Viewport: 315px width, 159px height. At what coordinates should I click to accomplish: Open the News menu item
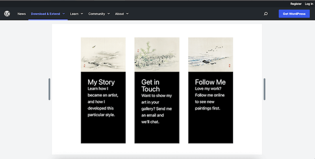22,14
